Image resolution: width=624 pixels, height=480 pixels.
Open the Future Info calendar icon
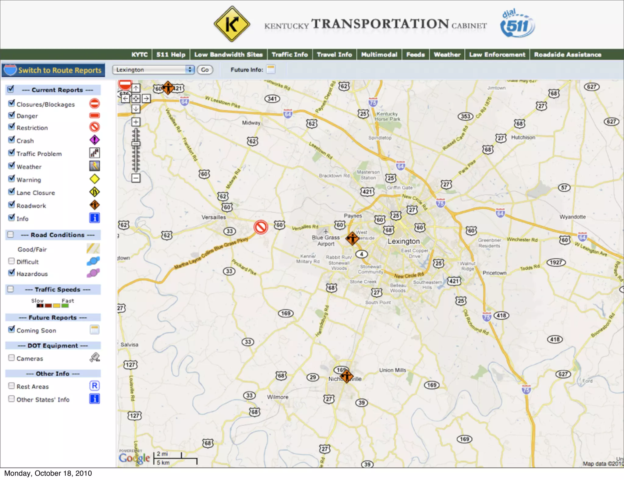(271, 69)
